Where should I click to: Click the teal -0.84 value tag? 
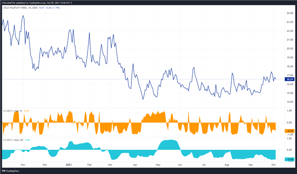pos(289,159)
